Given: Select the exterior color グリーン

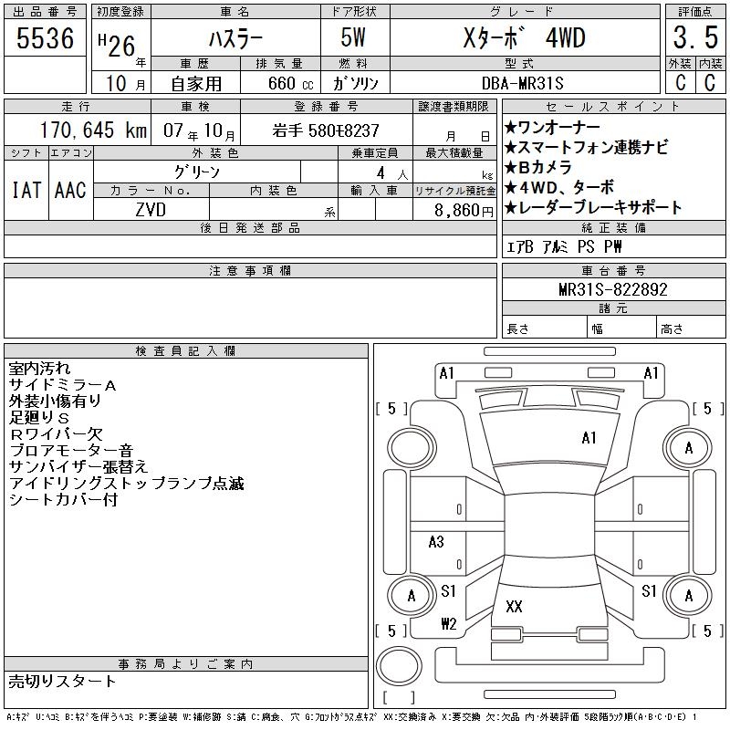Looking at the screenshot, I should pos(197,172).
